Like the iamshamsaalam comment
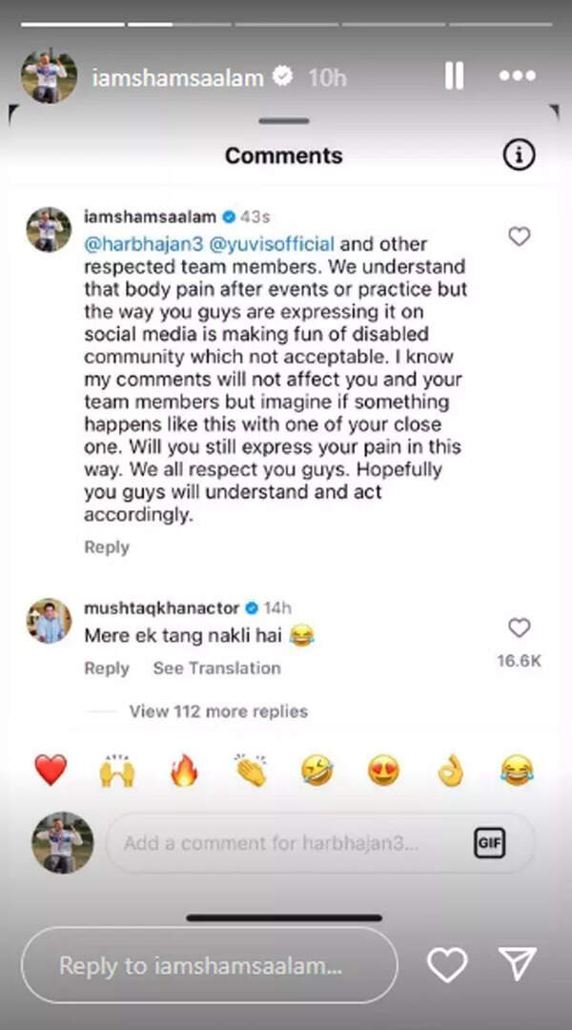The width and height of the screenshot is (572, 1030). (519, 237)
